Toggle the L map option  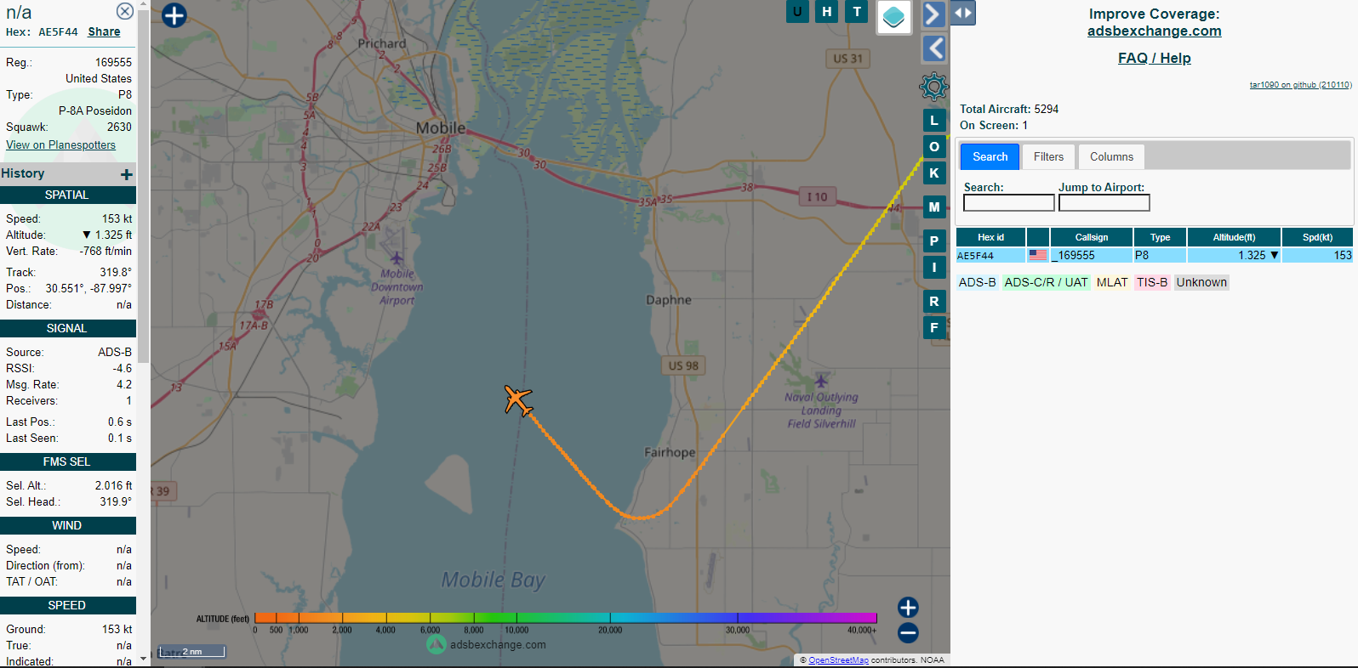934,120
